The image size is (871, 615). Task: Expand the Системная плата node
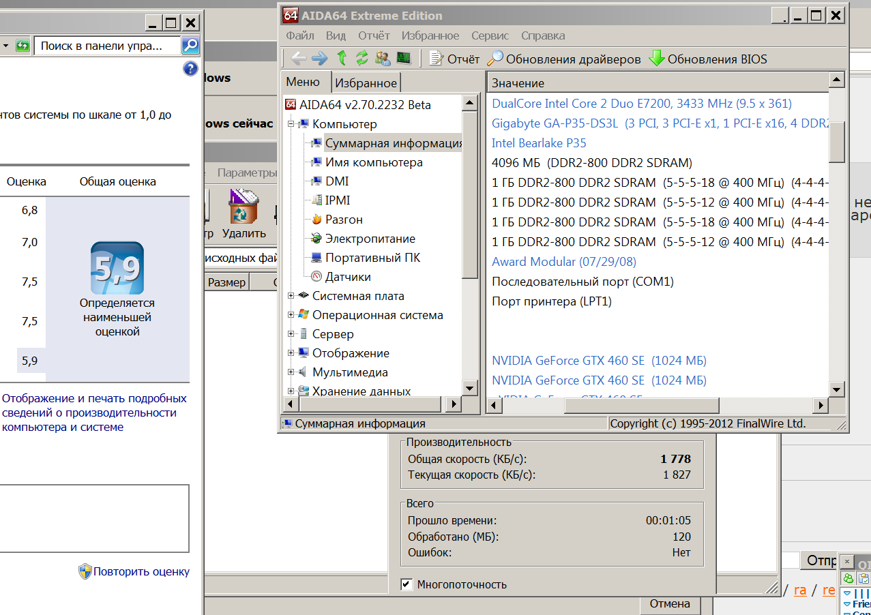[291, 296]
